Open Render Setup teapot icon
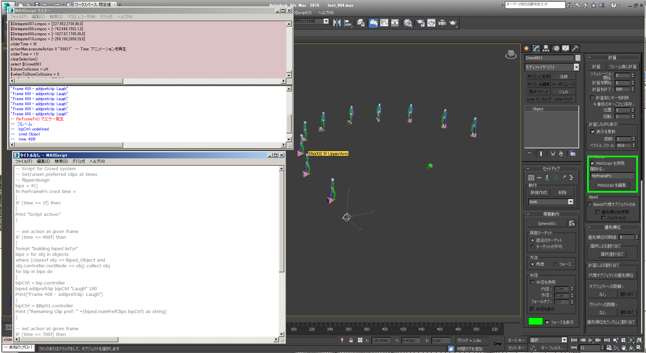 point(421,23)
